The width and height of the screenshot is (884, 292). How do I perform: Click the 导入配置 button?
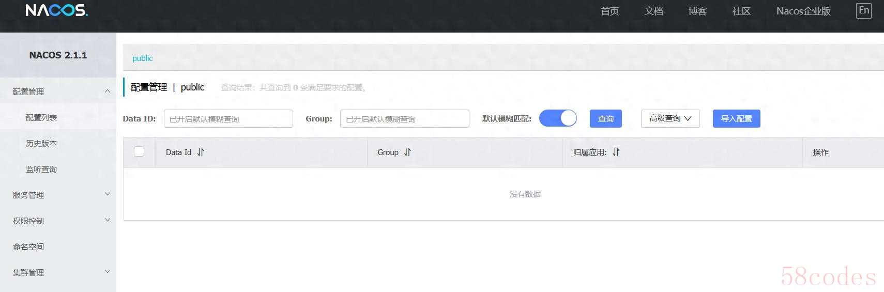(736, 118)
